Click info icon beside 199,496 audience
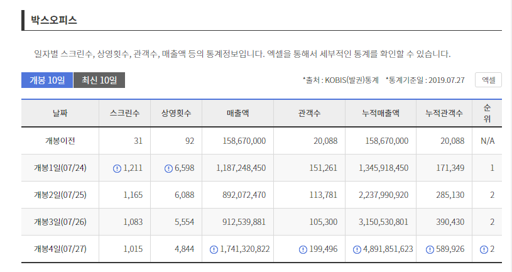Image resolution: width=512 pixels, height=272 pixels. click(303, 250)
